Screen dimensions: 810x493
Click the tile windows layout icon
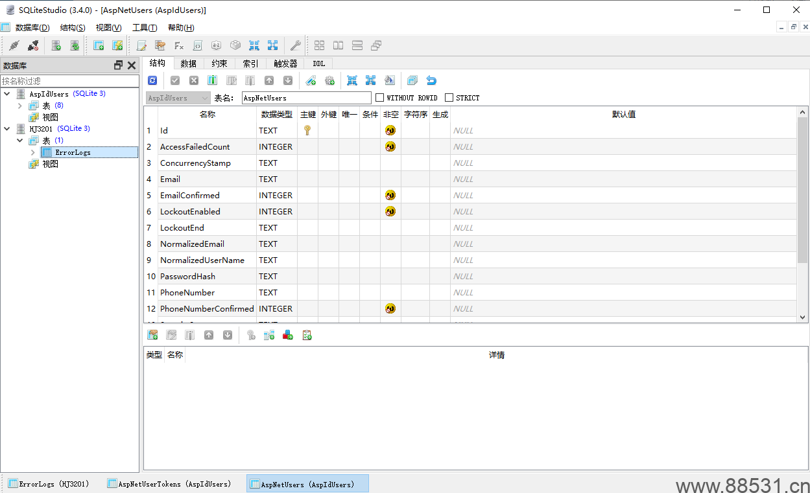coord(320,45)
